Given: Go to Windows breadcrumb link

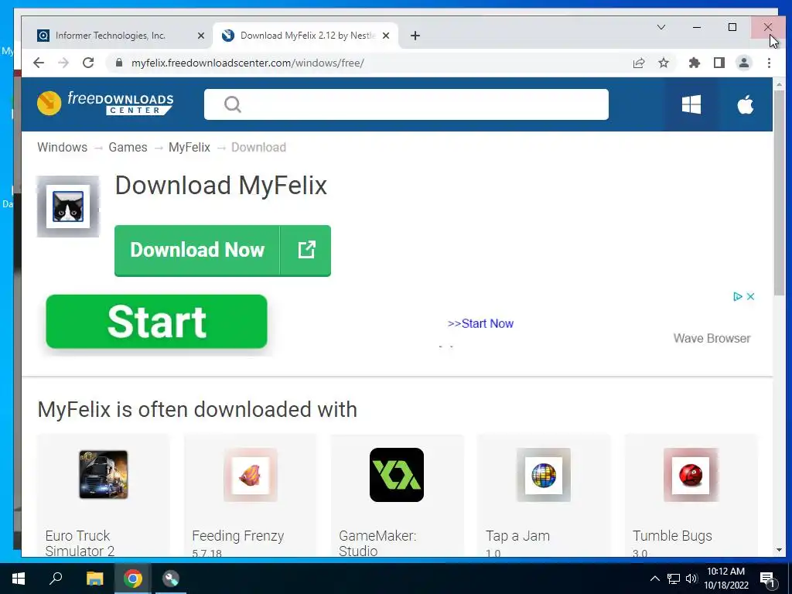Looking at the screenshot, I should [62, 147].
